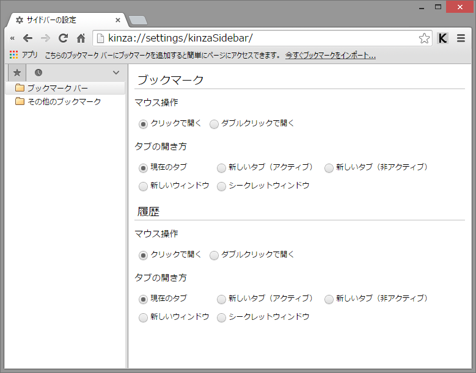Image resolution: width=476 pixels, height=373 pixels.
Task: Choose 新しいタブ（アクティブ）for ブックマーク
Action: click(x=221, y=168)
